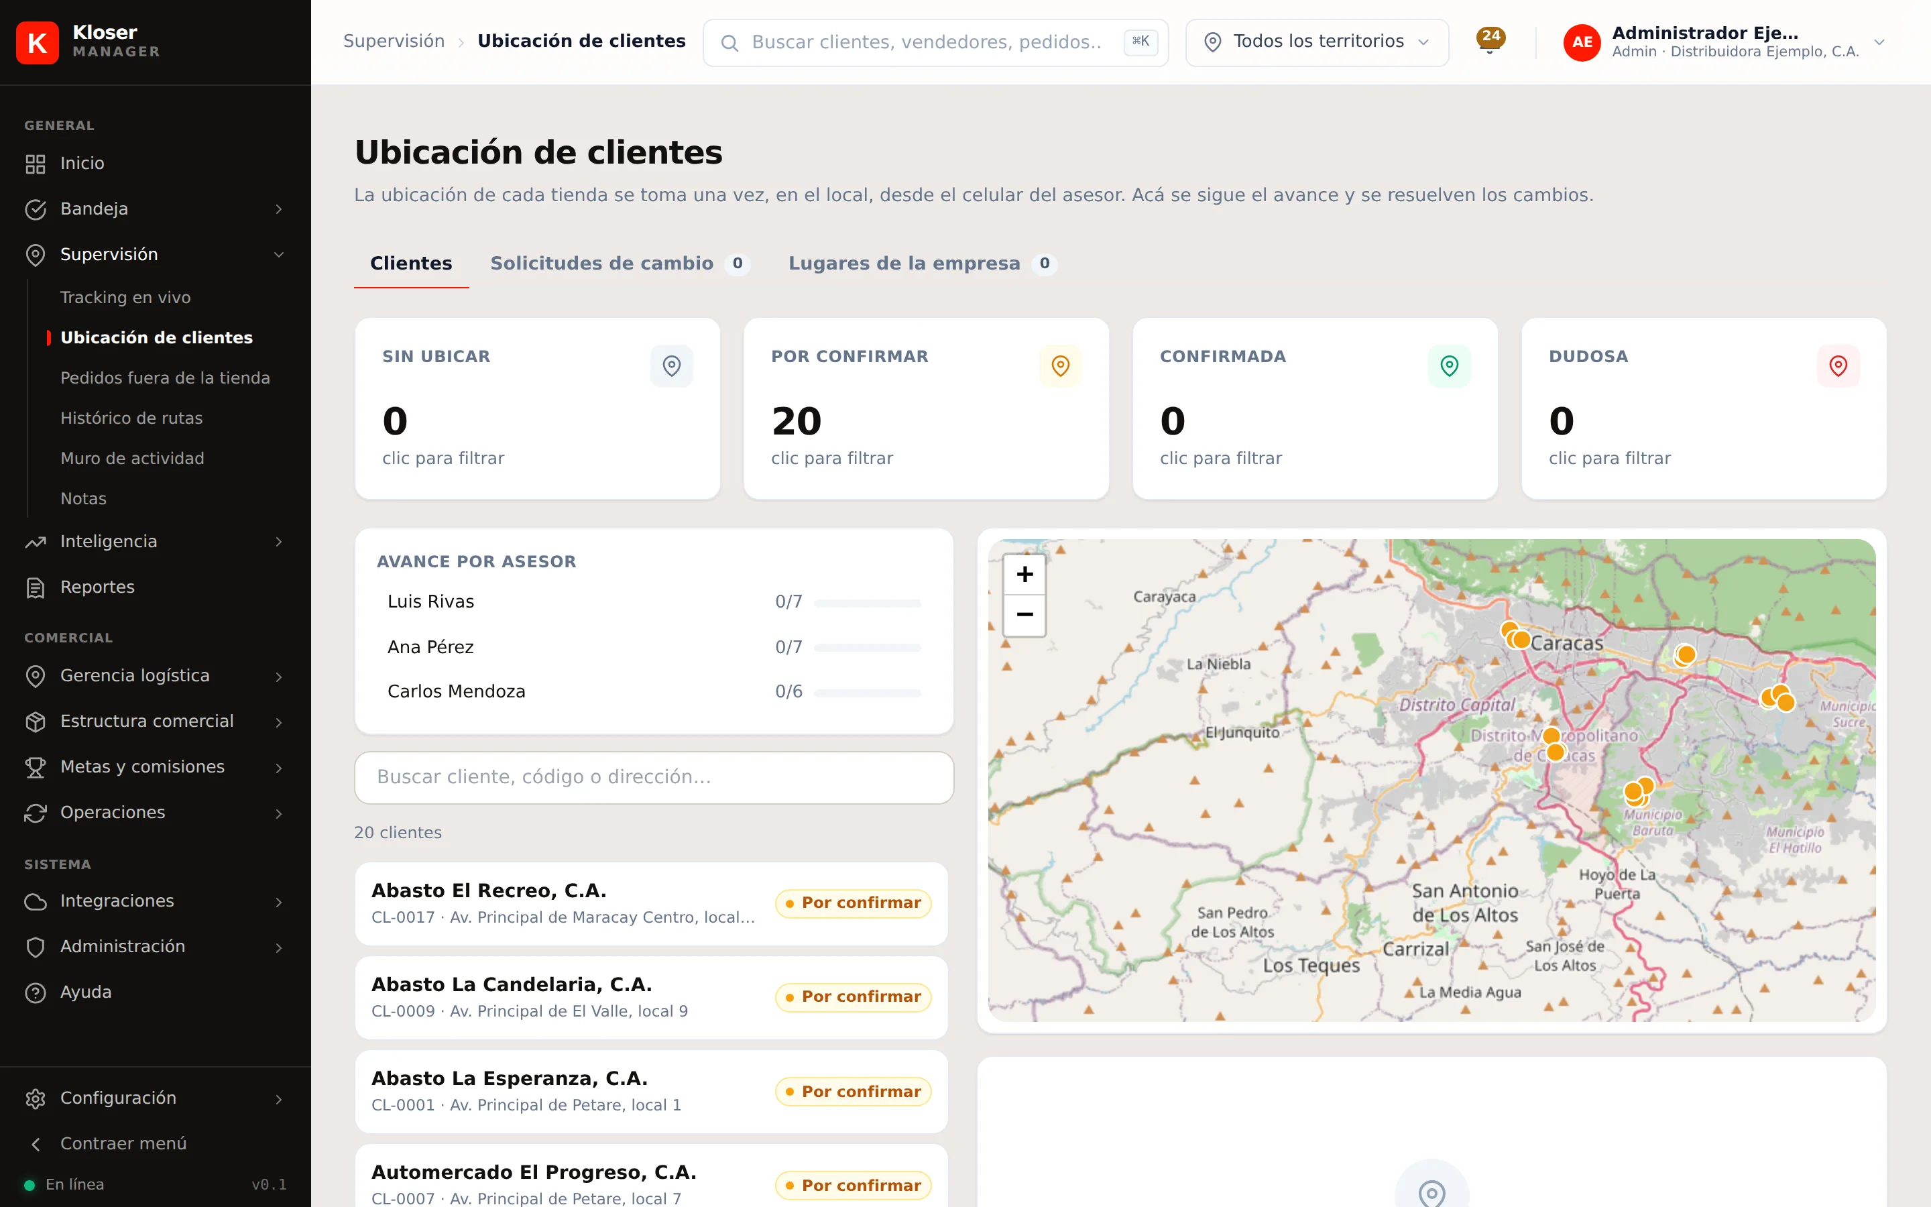Click the Integraciones cloud icon
This screenshot has height=1207, width=1931.
click(35, 901)
